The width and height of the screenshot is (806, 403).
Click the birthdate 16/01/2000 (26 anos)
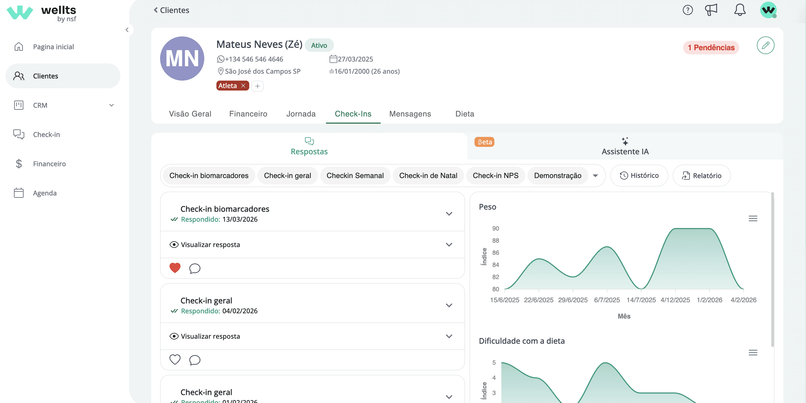click(x=367, y=71)
